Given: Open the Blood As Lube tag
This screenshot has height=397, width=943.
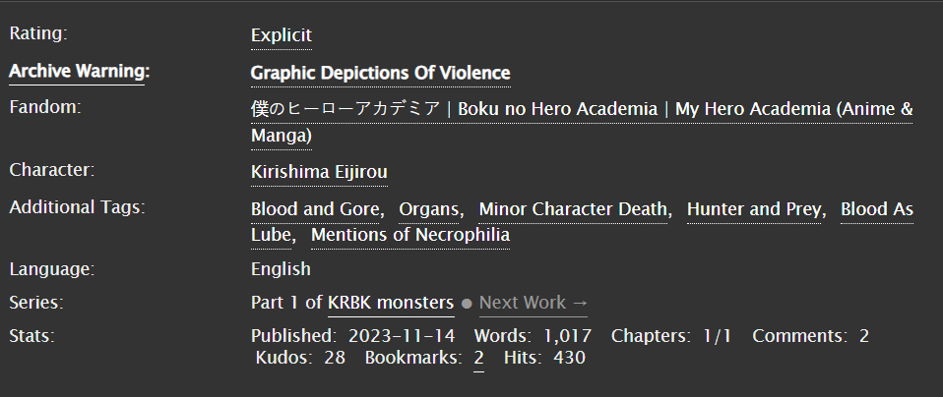Looking at the screenshot, I should click(876, 209).
